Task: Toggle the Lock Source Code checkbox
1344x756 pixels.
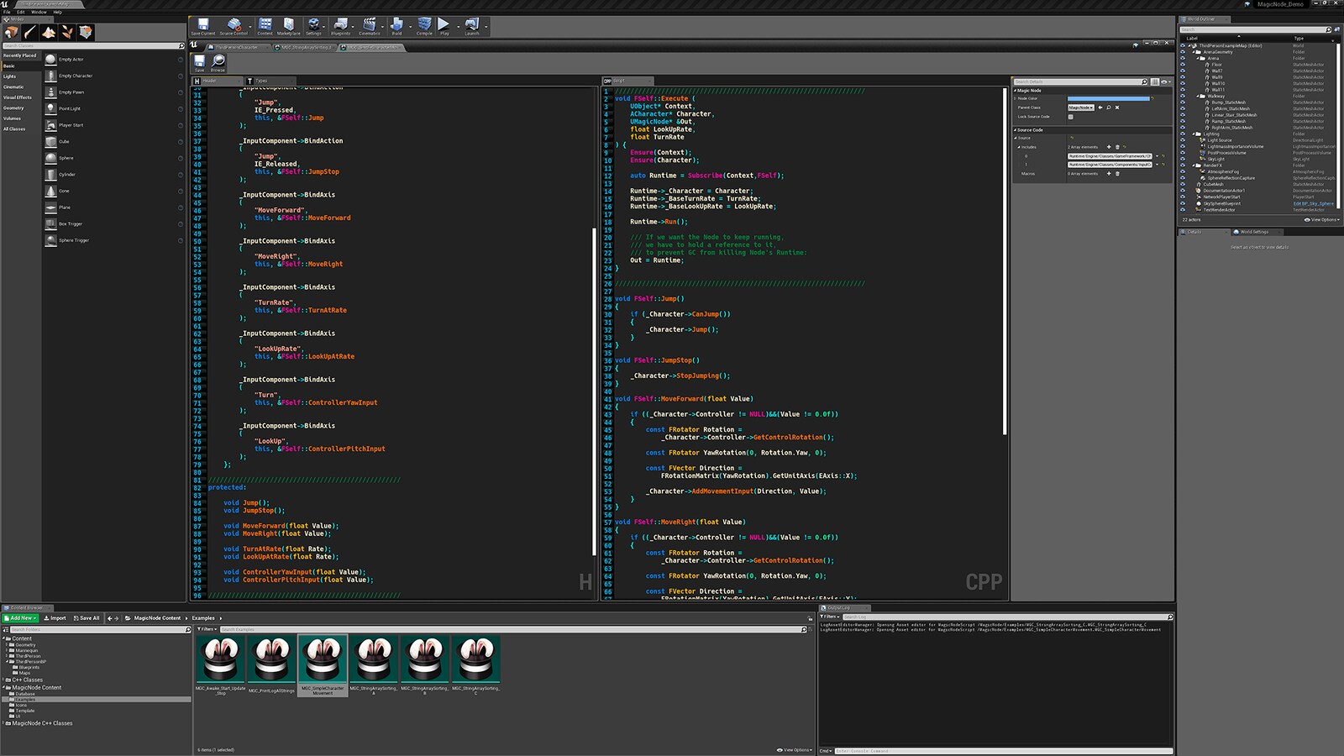Action: click(1071, 117)
